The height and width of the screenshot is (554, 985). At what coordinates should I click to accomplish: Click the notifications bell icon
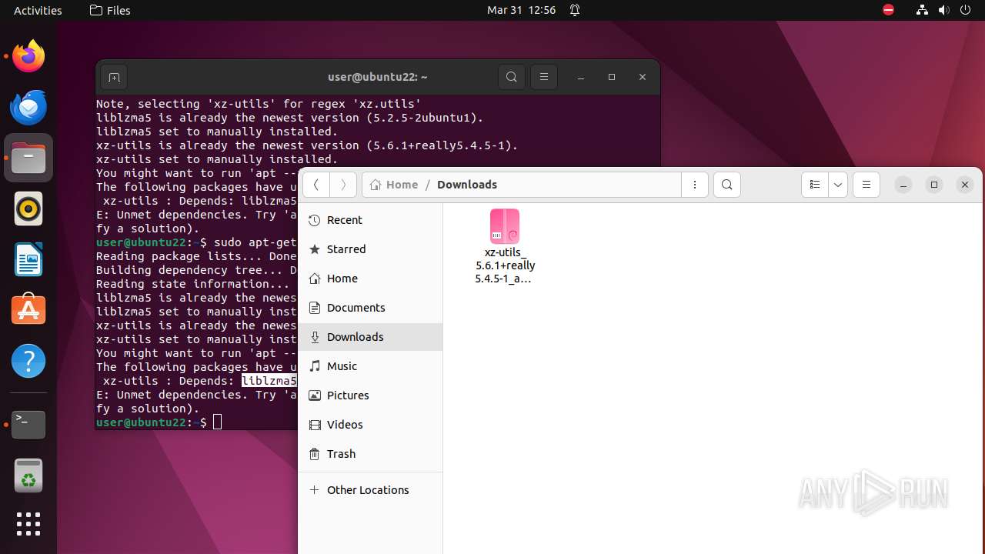[x=575, y=10]
